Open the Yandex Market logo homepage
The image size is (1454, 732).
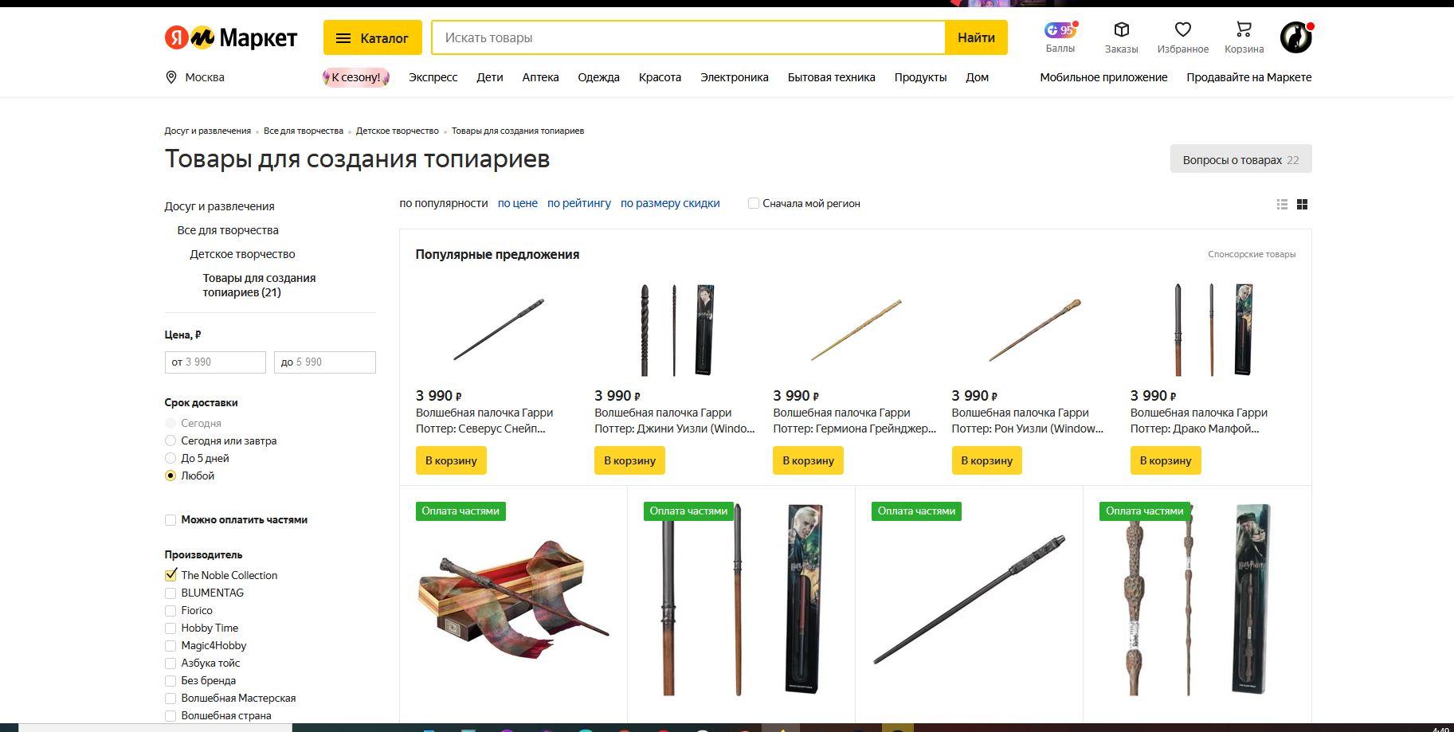[231, 37]
